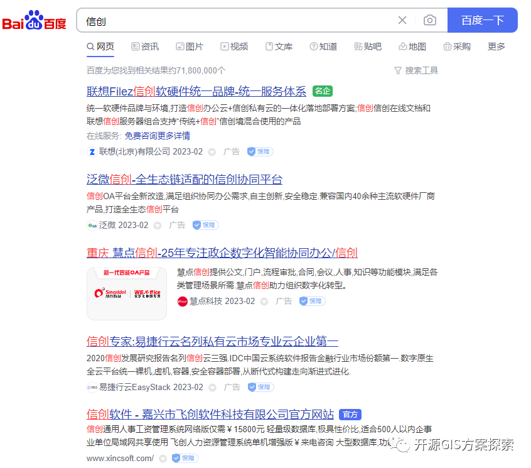Screen dimensions: 531x468
Task: Click 易捷行云EasyStack 2023-02 source text
Action: (x=151, y=387)
